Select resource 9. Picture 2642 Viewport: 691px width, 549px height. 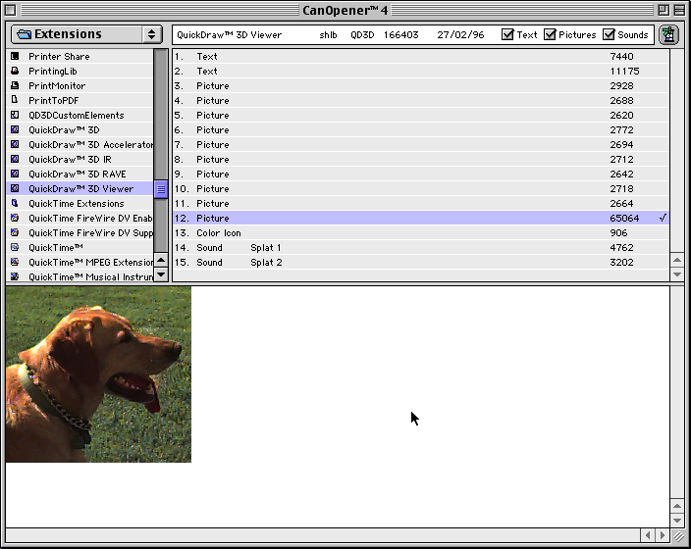421,174
